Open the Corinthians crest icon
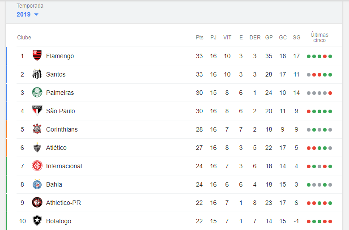This screenshot has width=349, height=230. (37, 129)
